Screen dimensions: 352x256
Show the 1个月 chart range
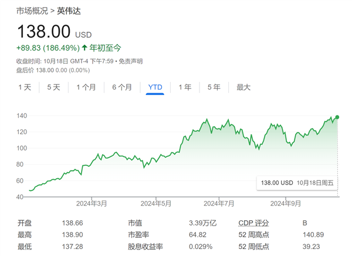point(86,87)
